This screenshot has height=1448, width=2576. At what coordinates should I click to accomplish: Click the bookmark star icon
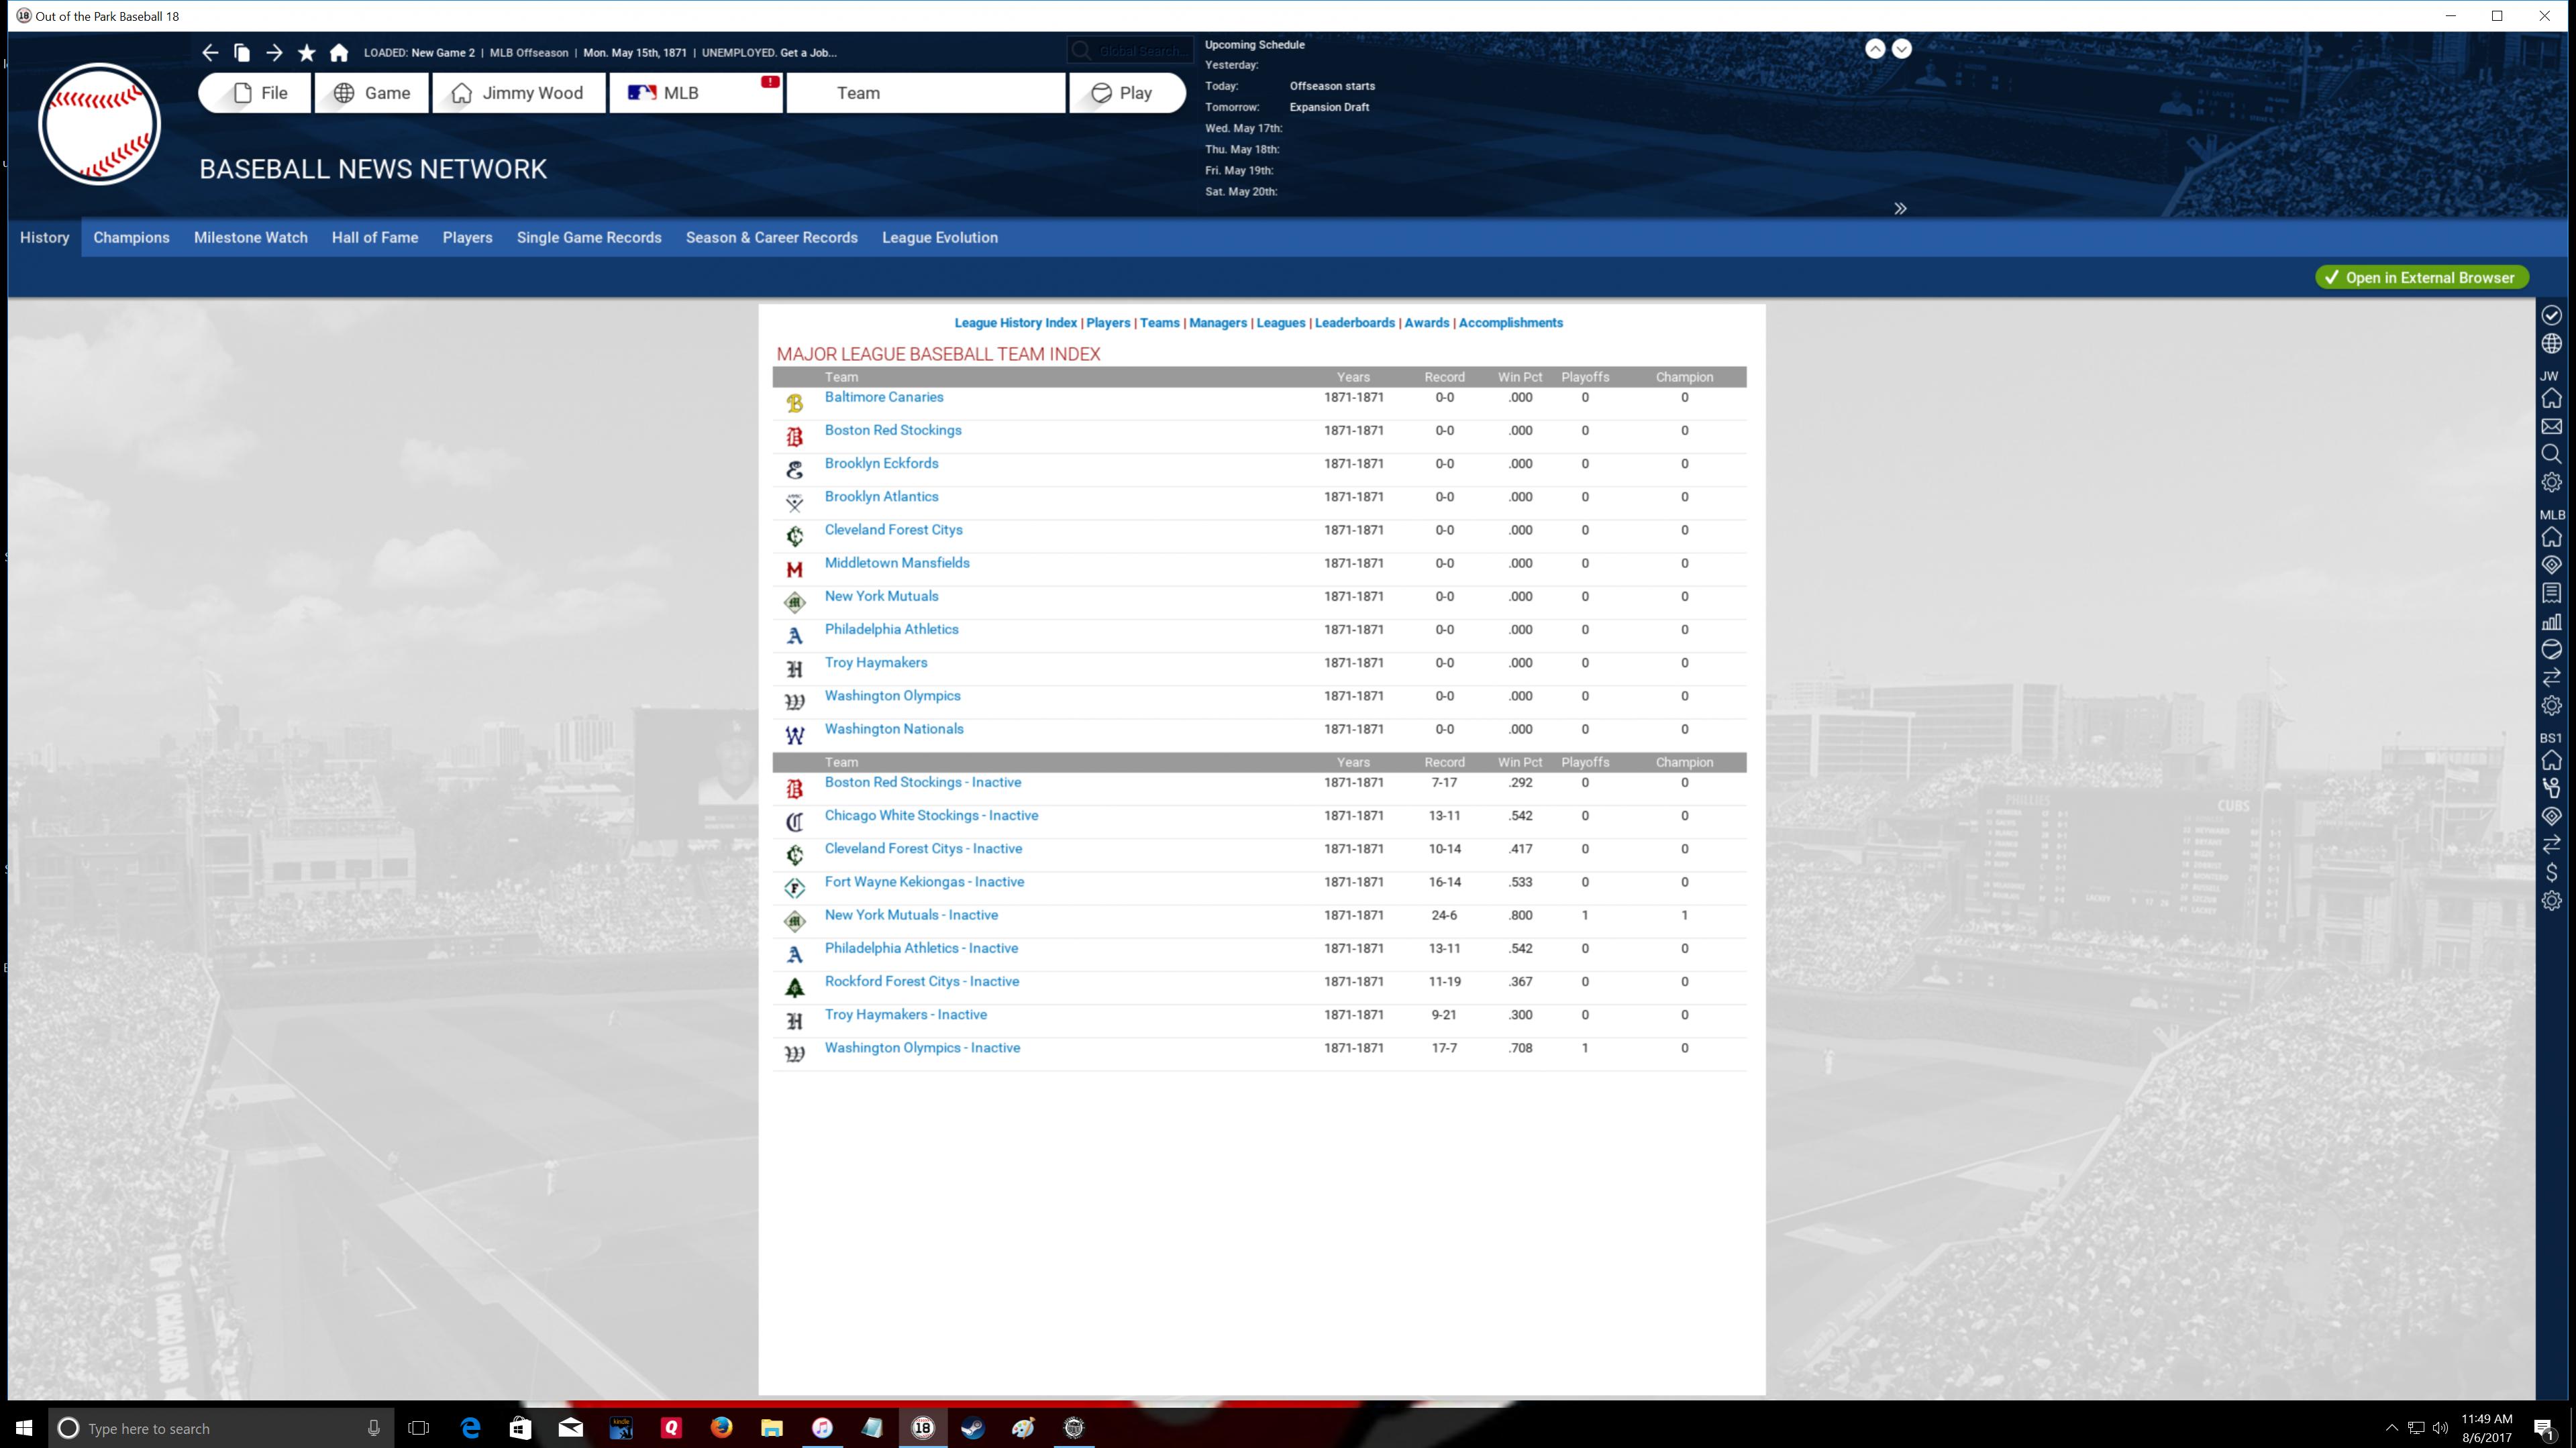(307, 53)
